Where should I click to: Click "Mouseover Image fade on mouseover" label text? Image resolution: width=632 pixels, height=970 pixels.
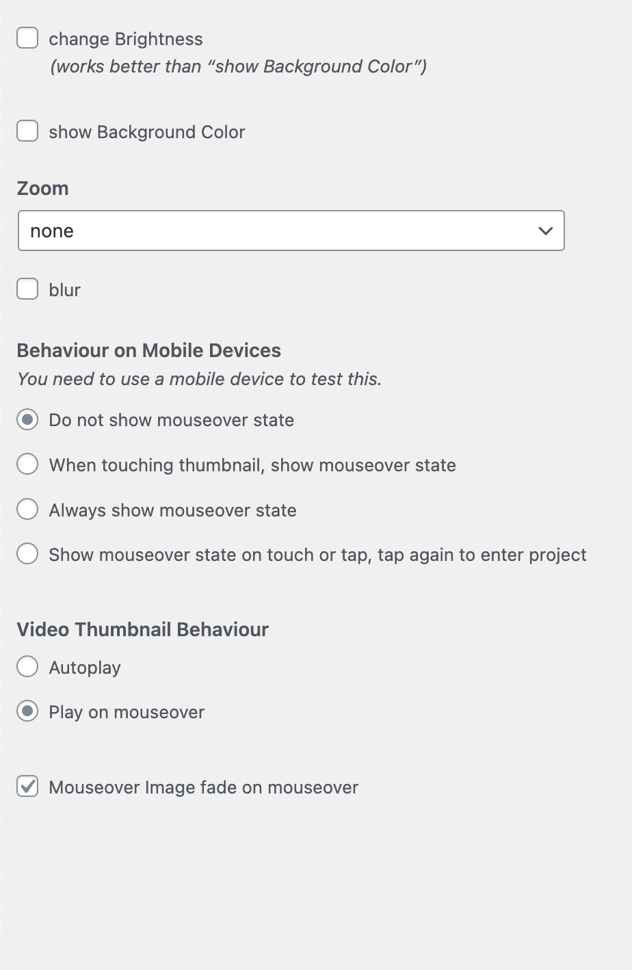click(x=204, y=787)
